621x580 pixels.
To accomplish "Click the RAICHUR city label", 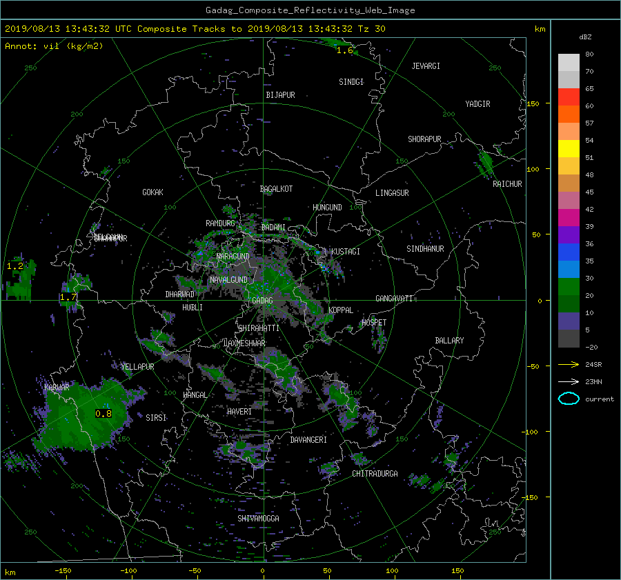I will point(507,184).
